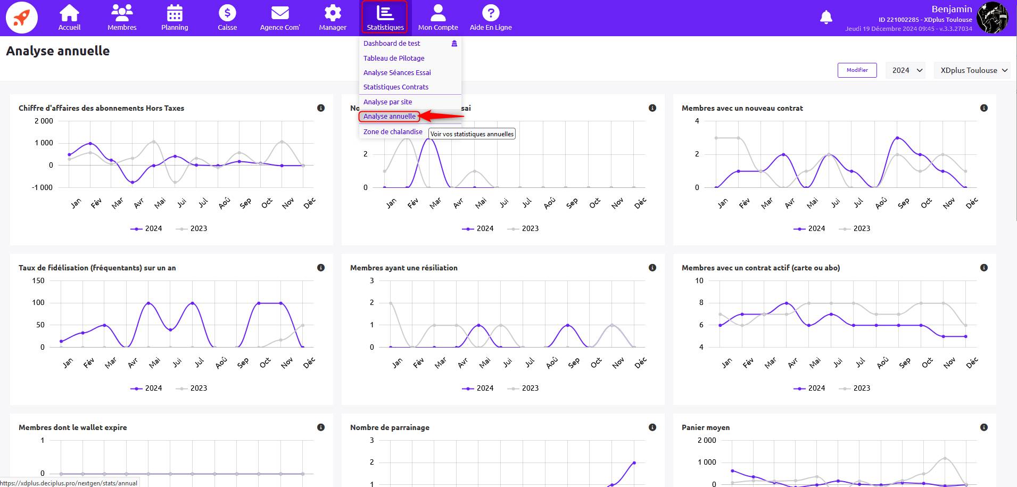Toggle 2023 series in résiliation chart legend
Viewport: 1017px width, 487px height.
click(523, 389)
